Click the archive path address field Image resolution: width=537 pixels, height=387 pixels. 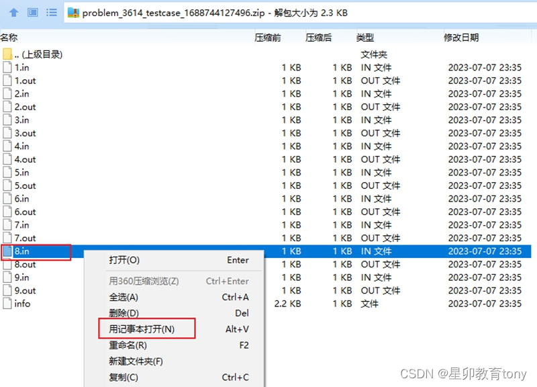300,13
